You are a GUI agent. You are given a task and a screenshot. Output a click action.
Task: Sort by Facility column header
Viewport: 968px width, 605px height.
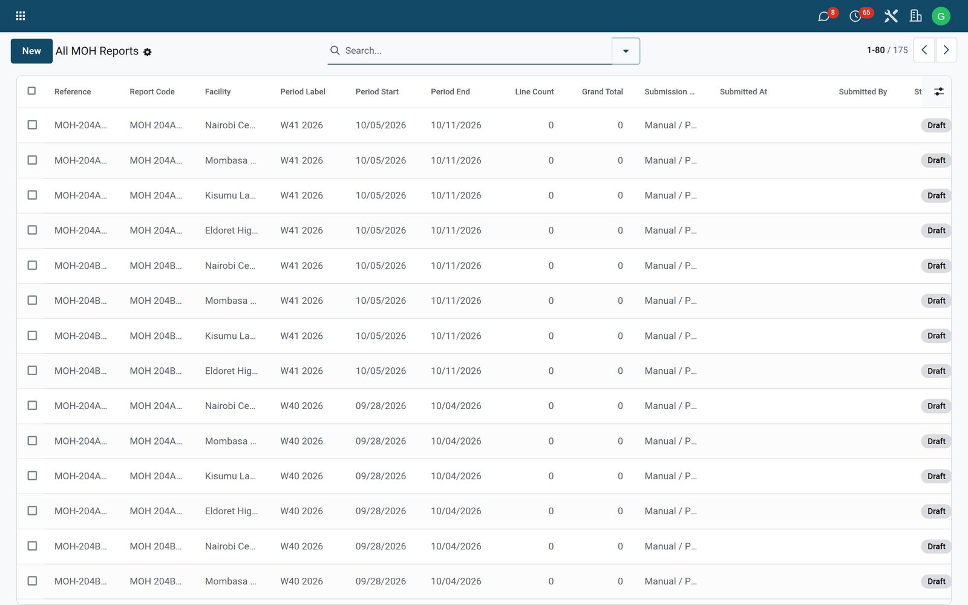pos(218,92)
